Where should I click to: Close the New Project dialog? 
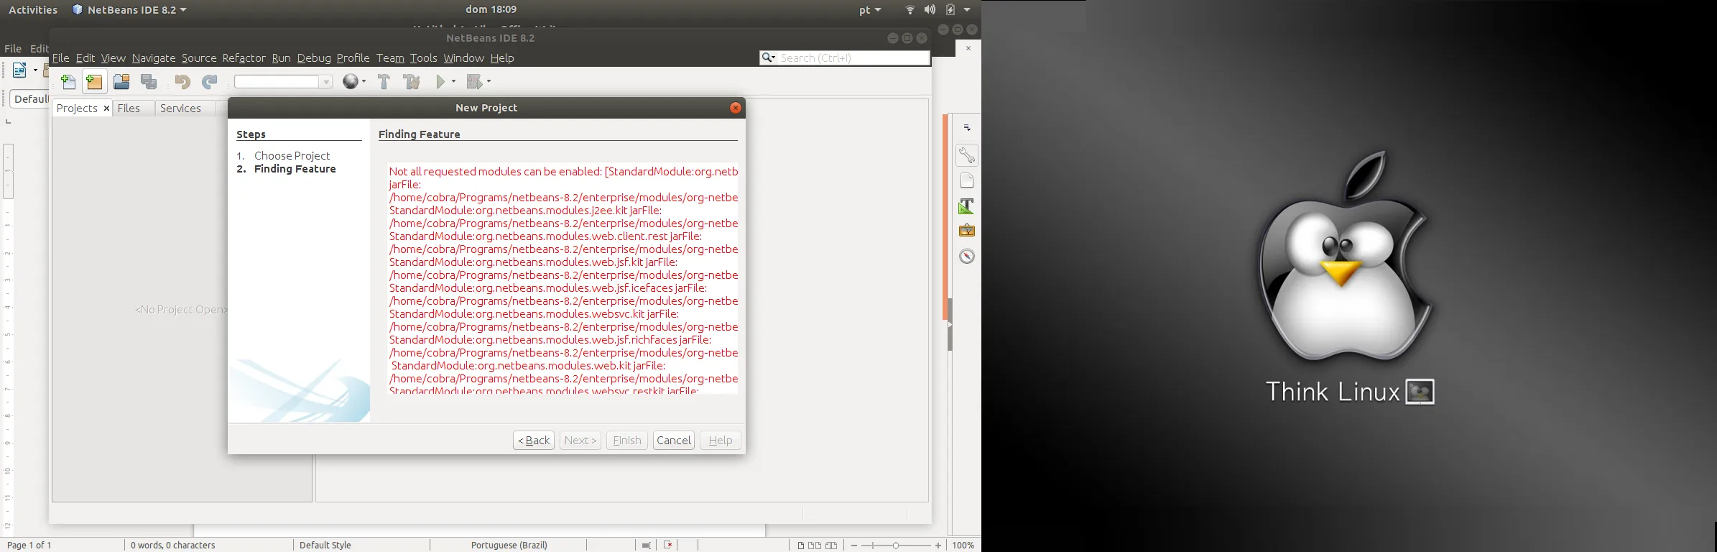click(x=736, y=108)
